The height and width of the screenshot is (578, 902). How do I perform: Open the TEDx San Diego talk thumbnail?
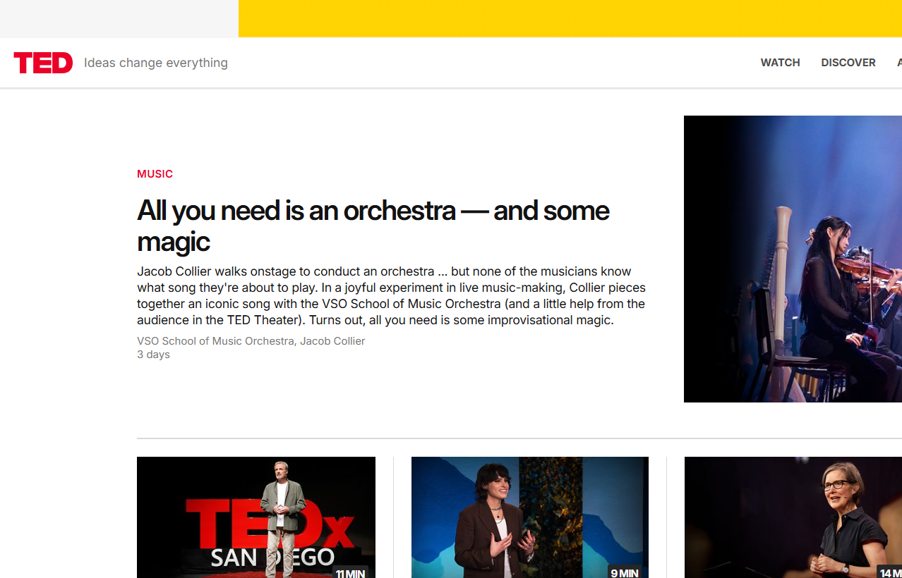coord(256,517)
